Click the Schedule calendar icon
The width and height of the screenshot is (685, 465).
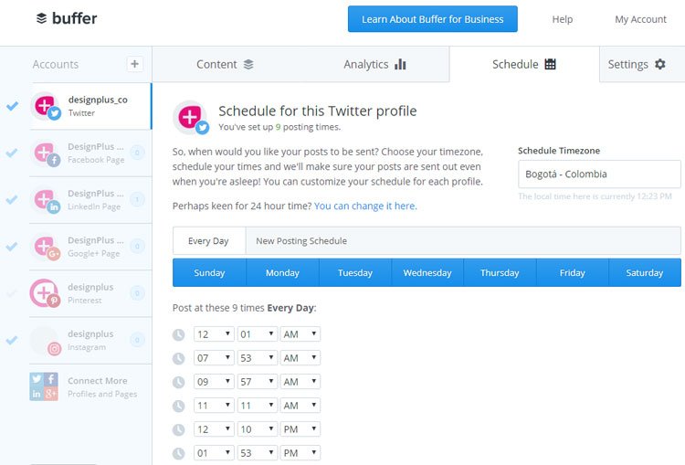point(551,64)
